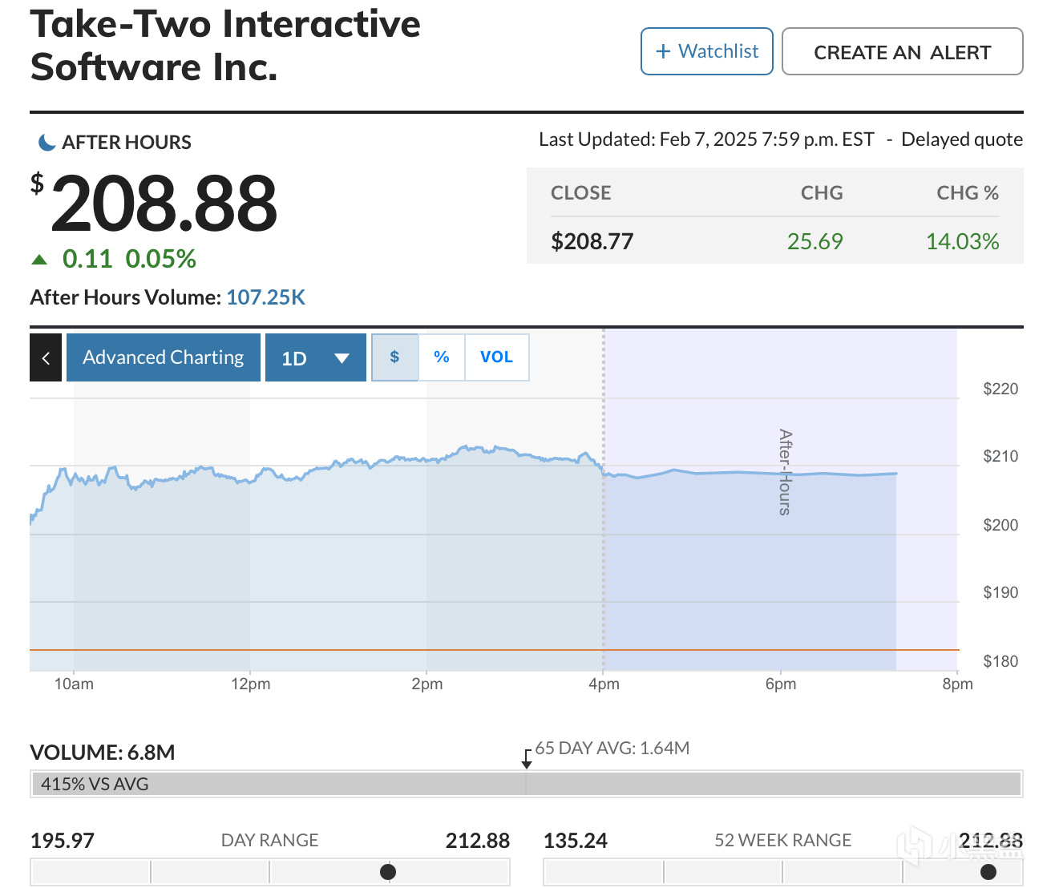Click the dropdown arrow beside 1D
This screenshot has height=888, width=1055.
pyautogui.click(x=342, y=358)
